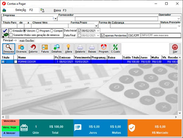The image size is (183, 138).
Task: Open the Data Inicial date dropdown
Action: click(98, 30)
